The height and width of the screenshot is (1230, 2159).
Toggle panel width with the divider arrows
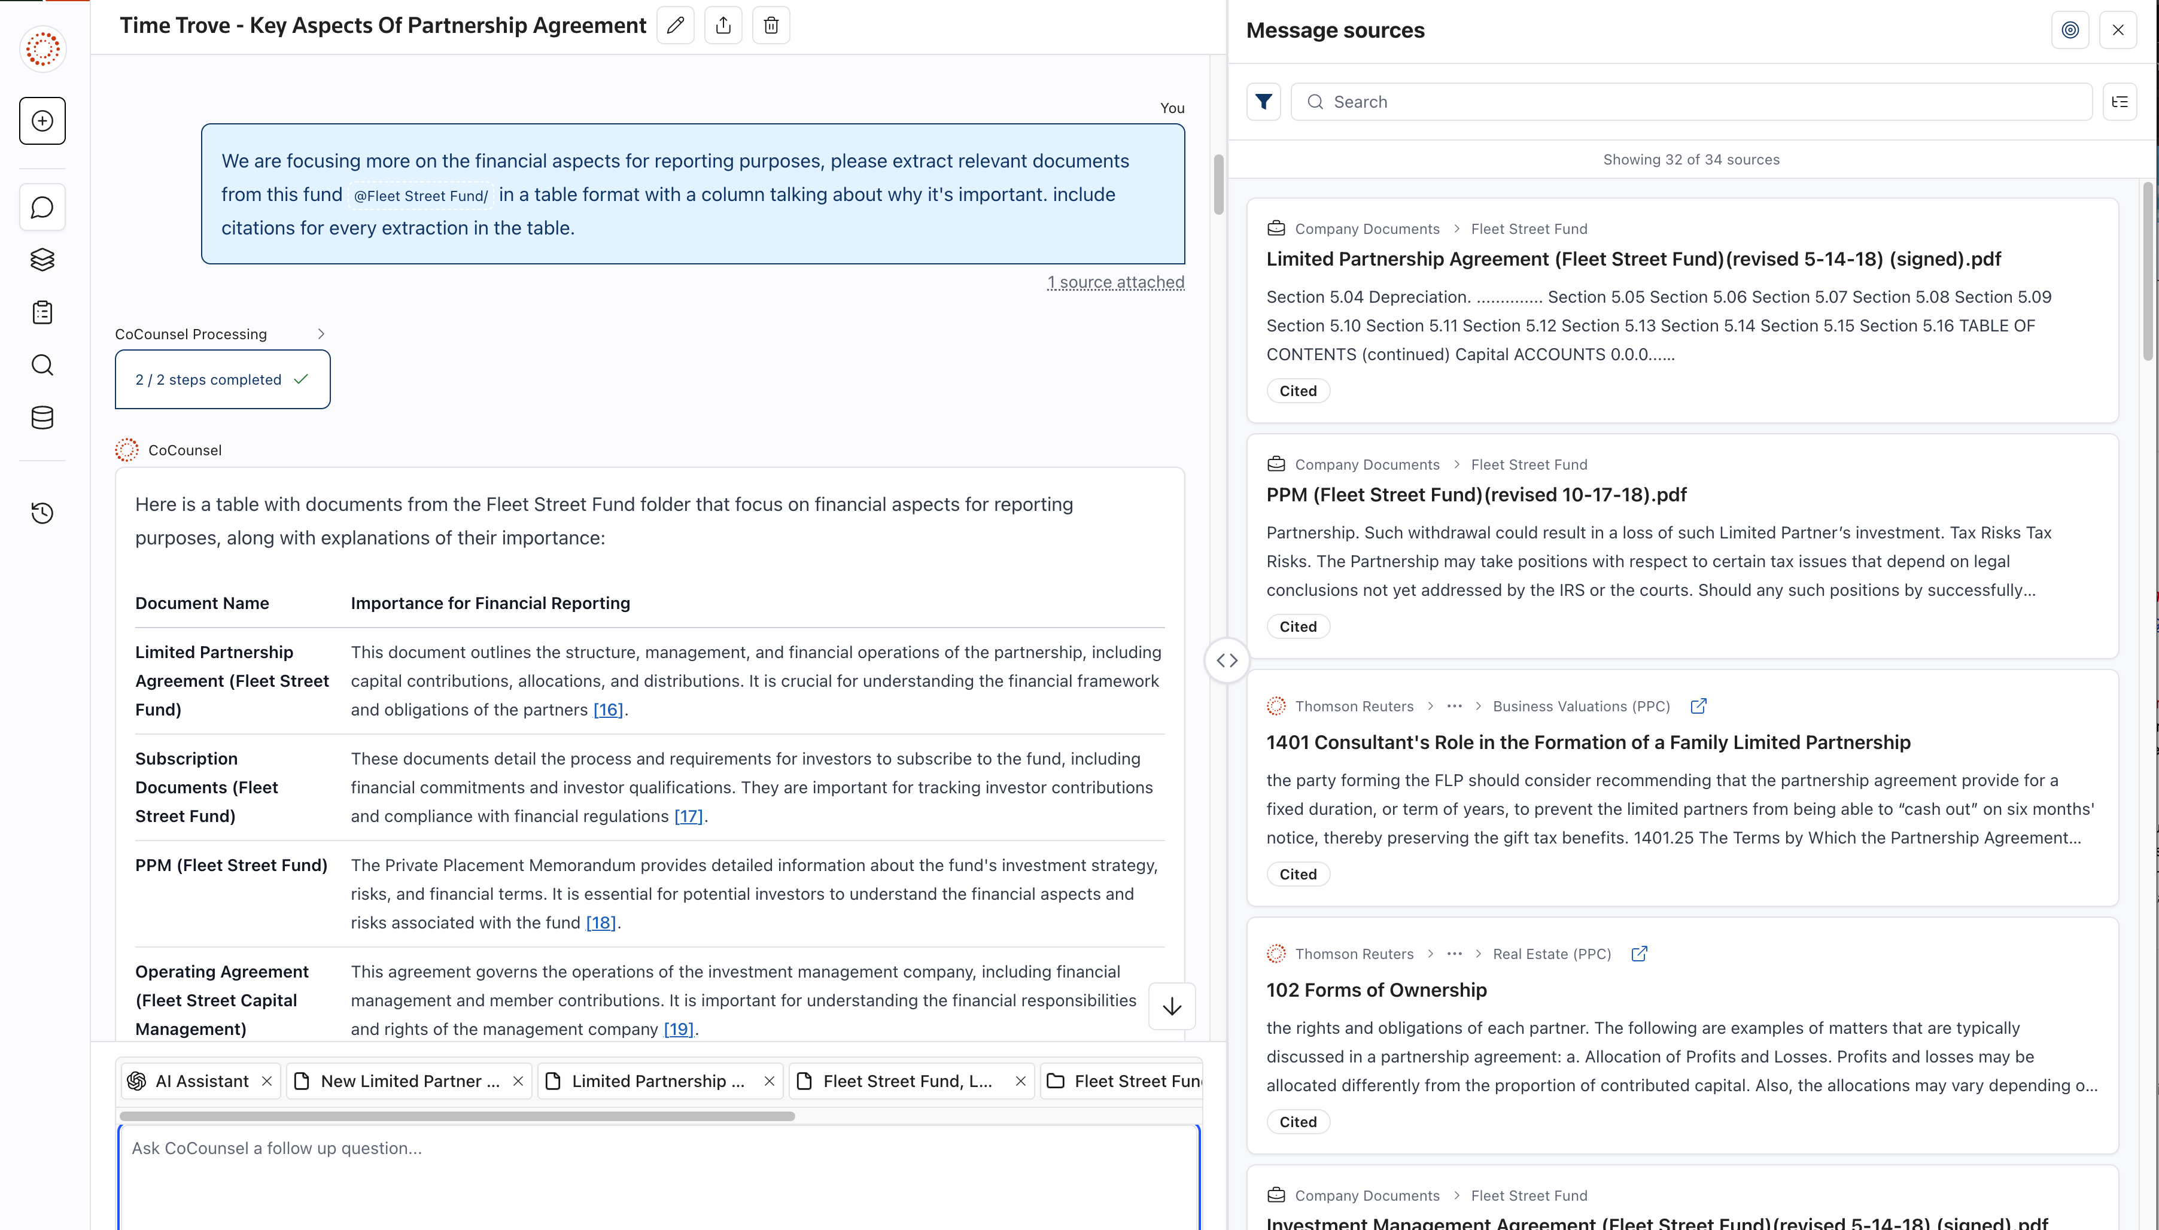[1227, 660]
